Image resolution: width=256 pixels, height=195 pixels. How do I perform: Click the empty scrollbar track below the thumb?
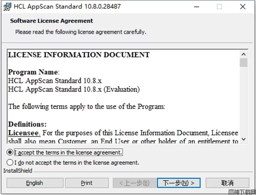pyautogui.click(x=244, y=102)
